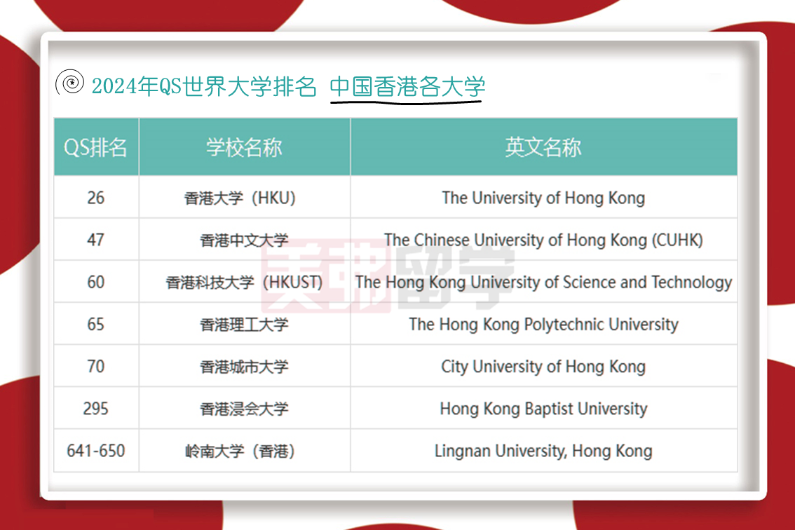Click the 香港浸会大学 cell
The image size is (795, 530).
245,408
